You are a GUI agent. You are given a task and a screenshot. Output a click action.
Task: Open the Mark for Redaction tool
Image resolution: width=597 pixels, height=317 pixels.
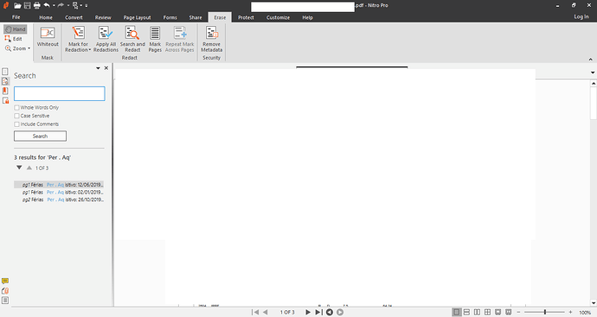point(78,39)
